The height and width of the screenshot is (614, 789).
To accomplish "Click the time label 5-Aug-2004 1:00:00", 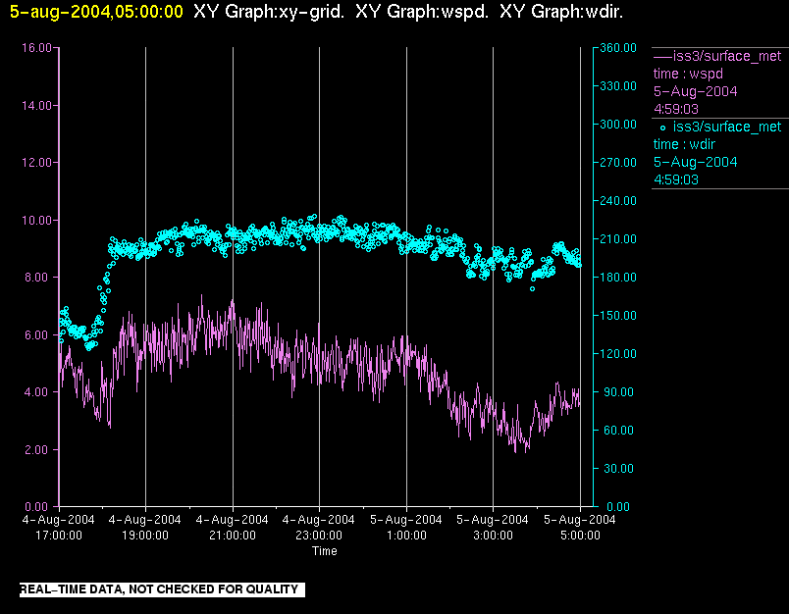I will tap(406, 528).
